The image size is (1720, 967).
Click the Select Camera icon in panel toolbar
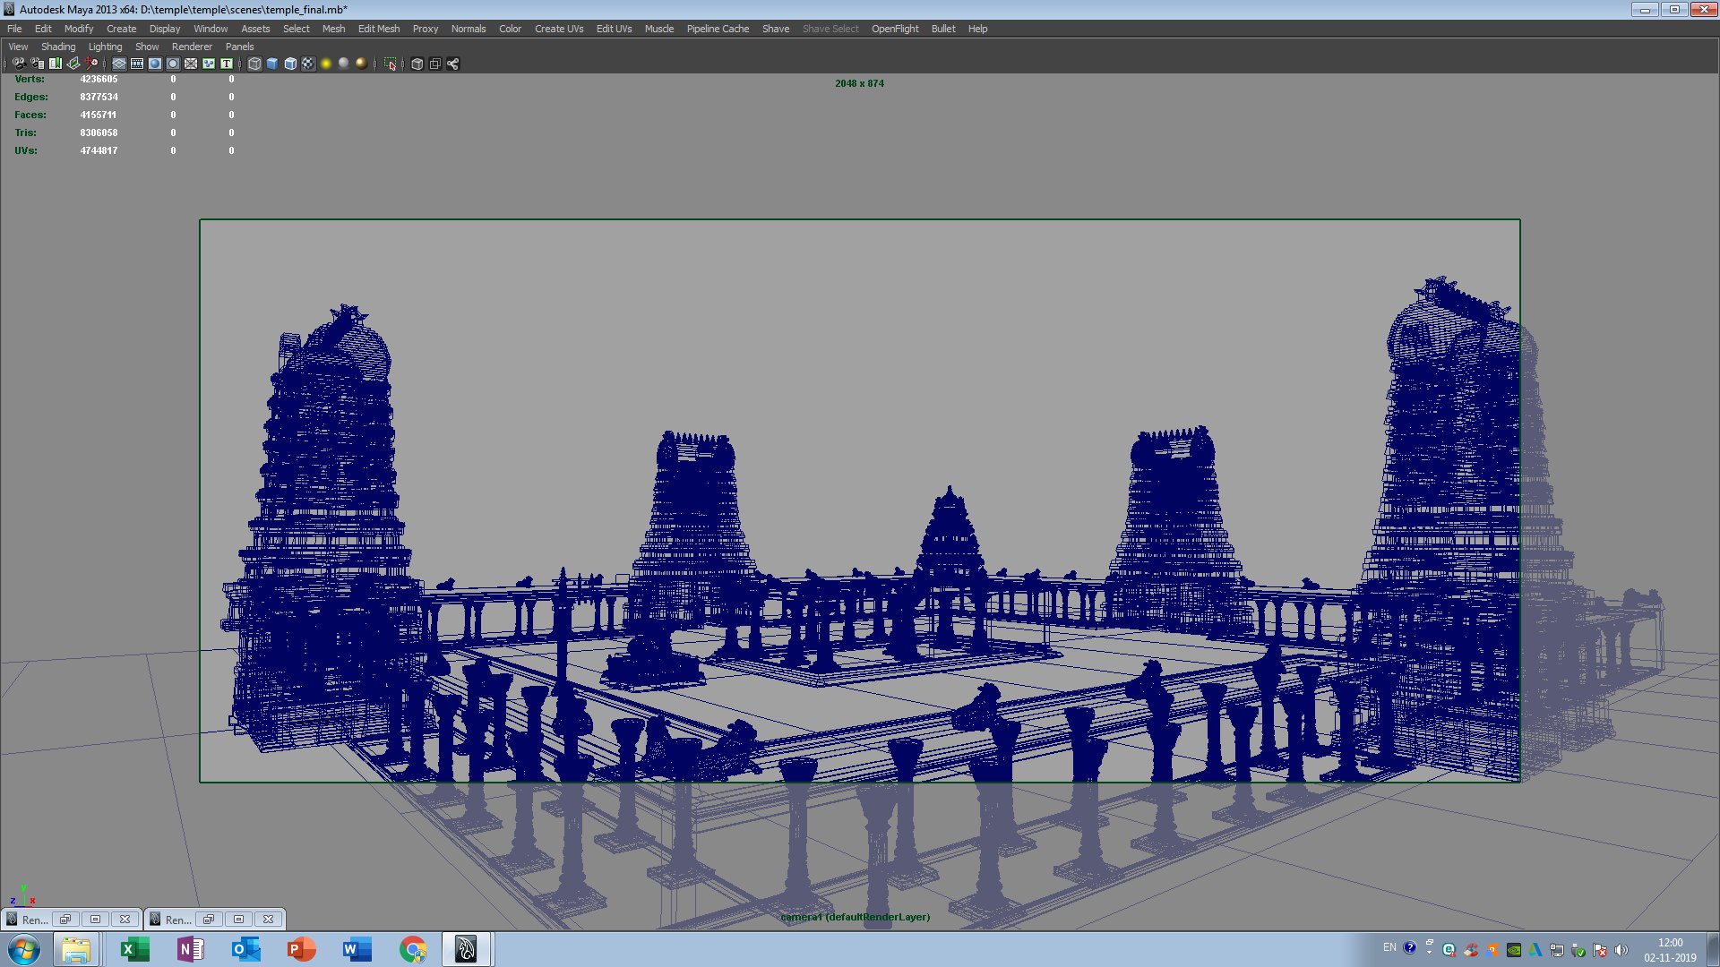[x=19, y=64]
